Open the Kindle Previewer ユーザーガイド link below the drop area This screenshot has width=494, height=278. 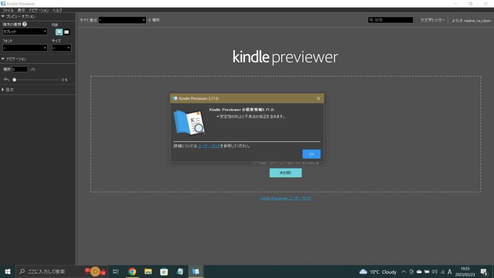pos(286,198)
